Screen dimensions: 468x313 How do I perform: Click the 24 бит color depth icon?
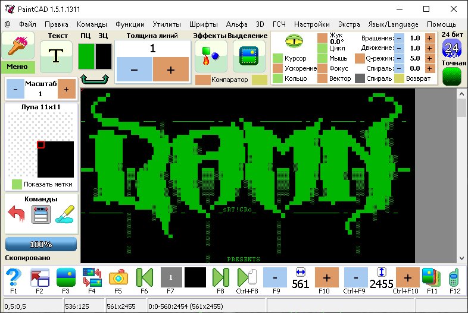point(452,49)
